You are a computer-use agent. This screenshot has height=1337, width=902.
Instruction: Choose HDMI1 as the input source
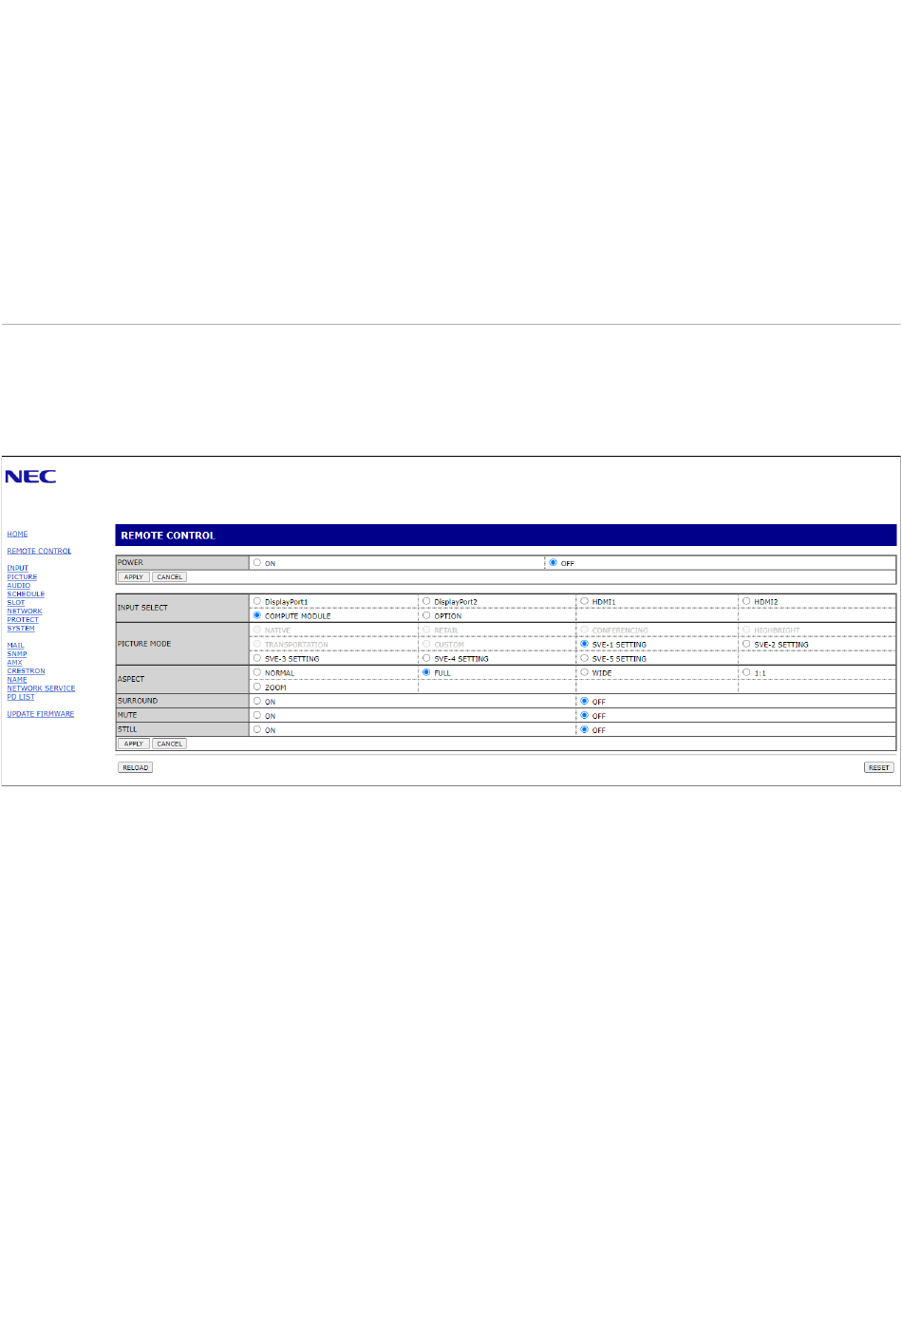pos(585,601)
